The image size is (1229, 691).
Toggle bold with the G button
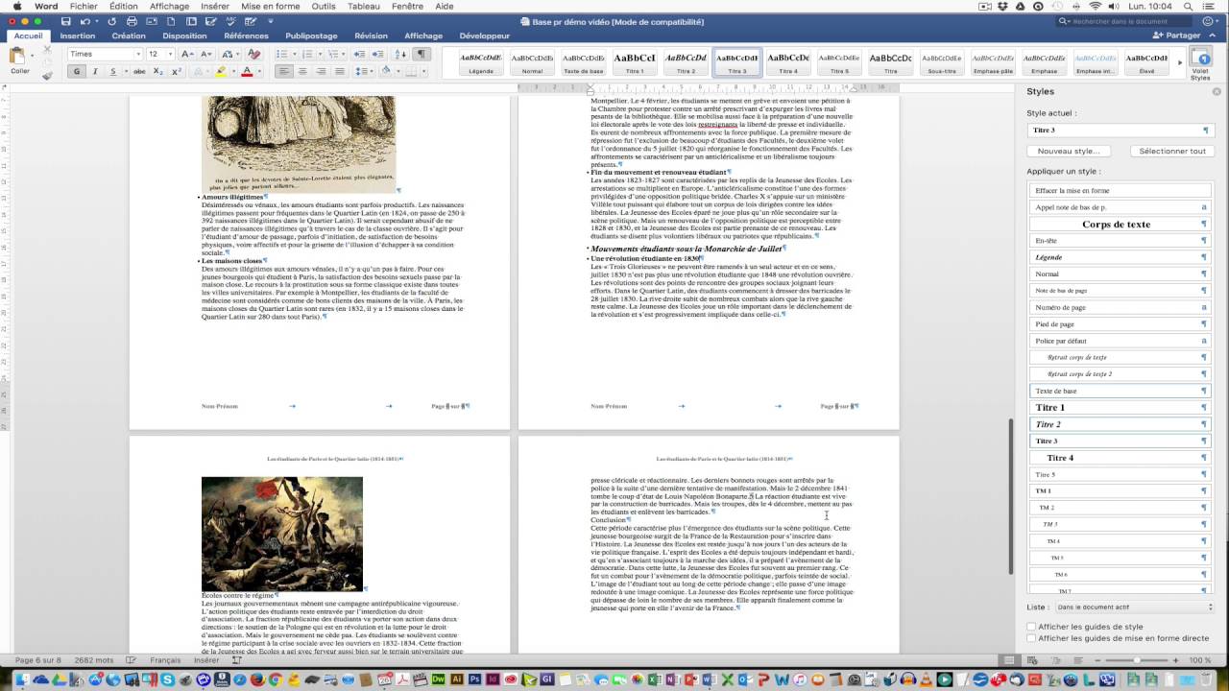[77, 71]
